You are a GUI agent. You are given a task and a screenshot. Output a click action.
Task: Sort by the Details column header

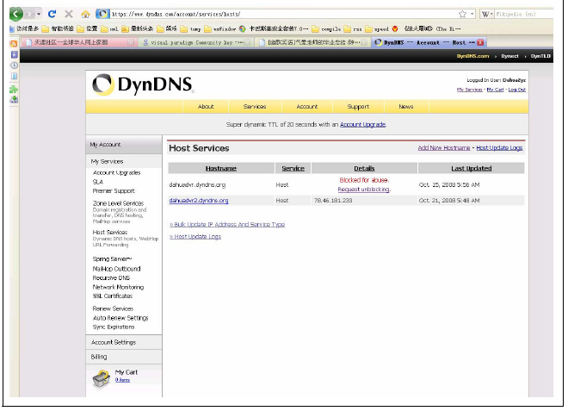(x=364, y=168)
